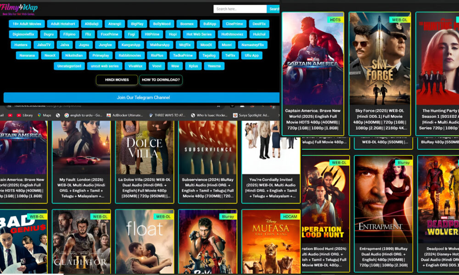The image size is (459, 275).
Task: Open the AdBlocker Ultimate bookmark
Action: click(125, 115)
